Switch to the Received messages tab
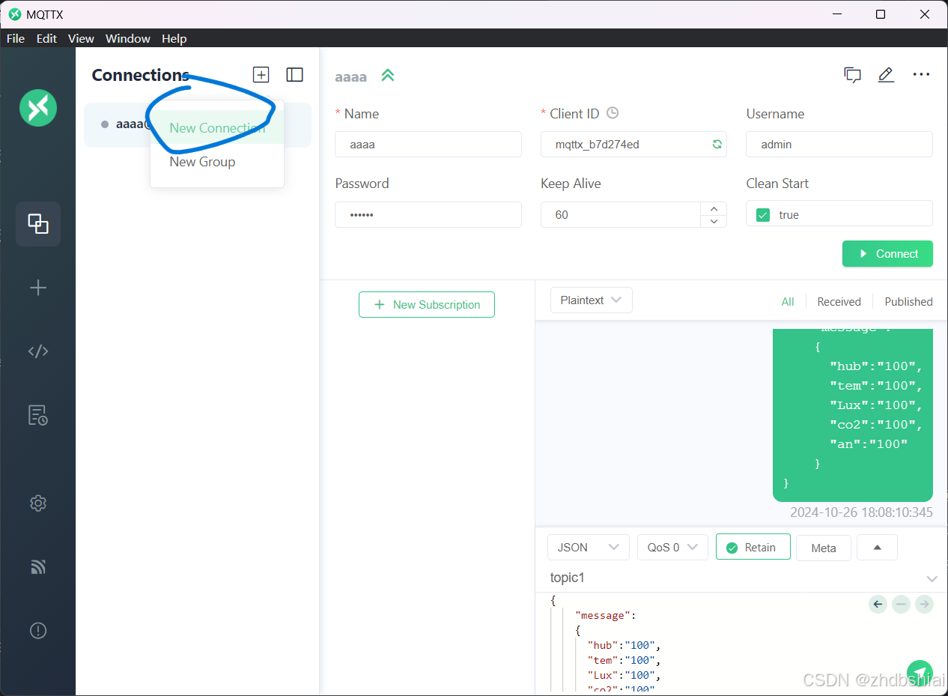This screenshot has width=948, height=696. coord(839,301)
